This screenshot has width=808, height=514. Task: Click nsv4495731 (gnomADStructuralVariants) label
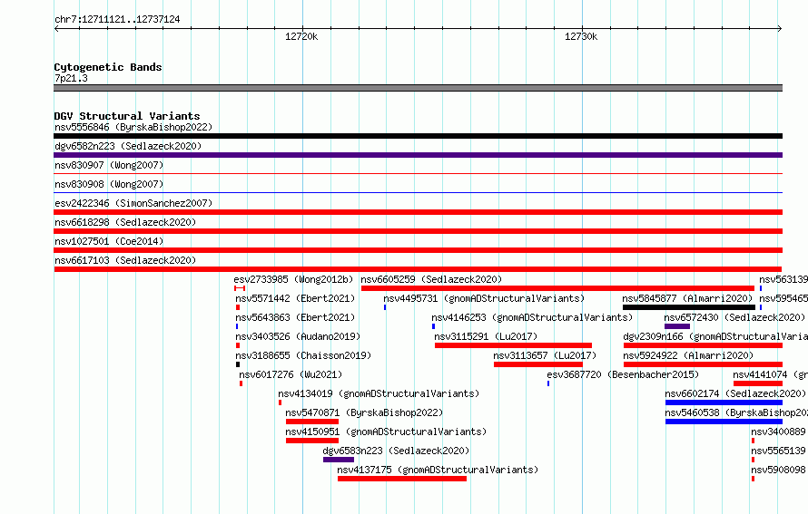pyautogui.click(x=484, y=298)
